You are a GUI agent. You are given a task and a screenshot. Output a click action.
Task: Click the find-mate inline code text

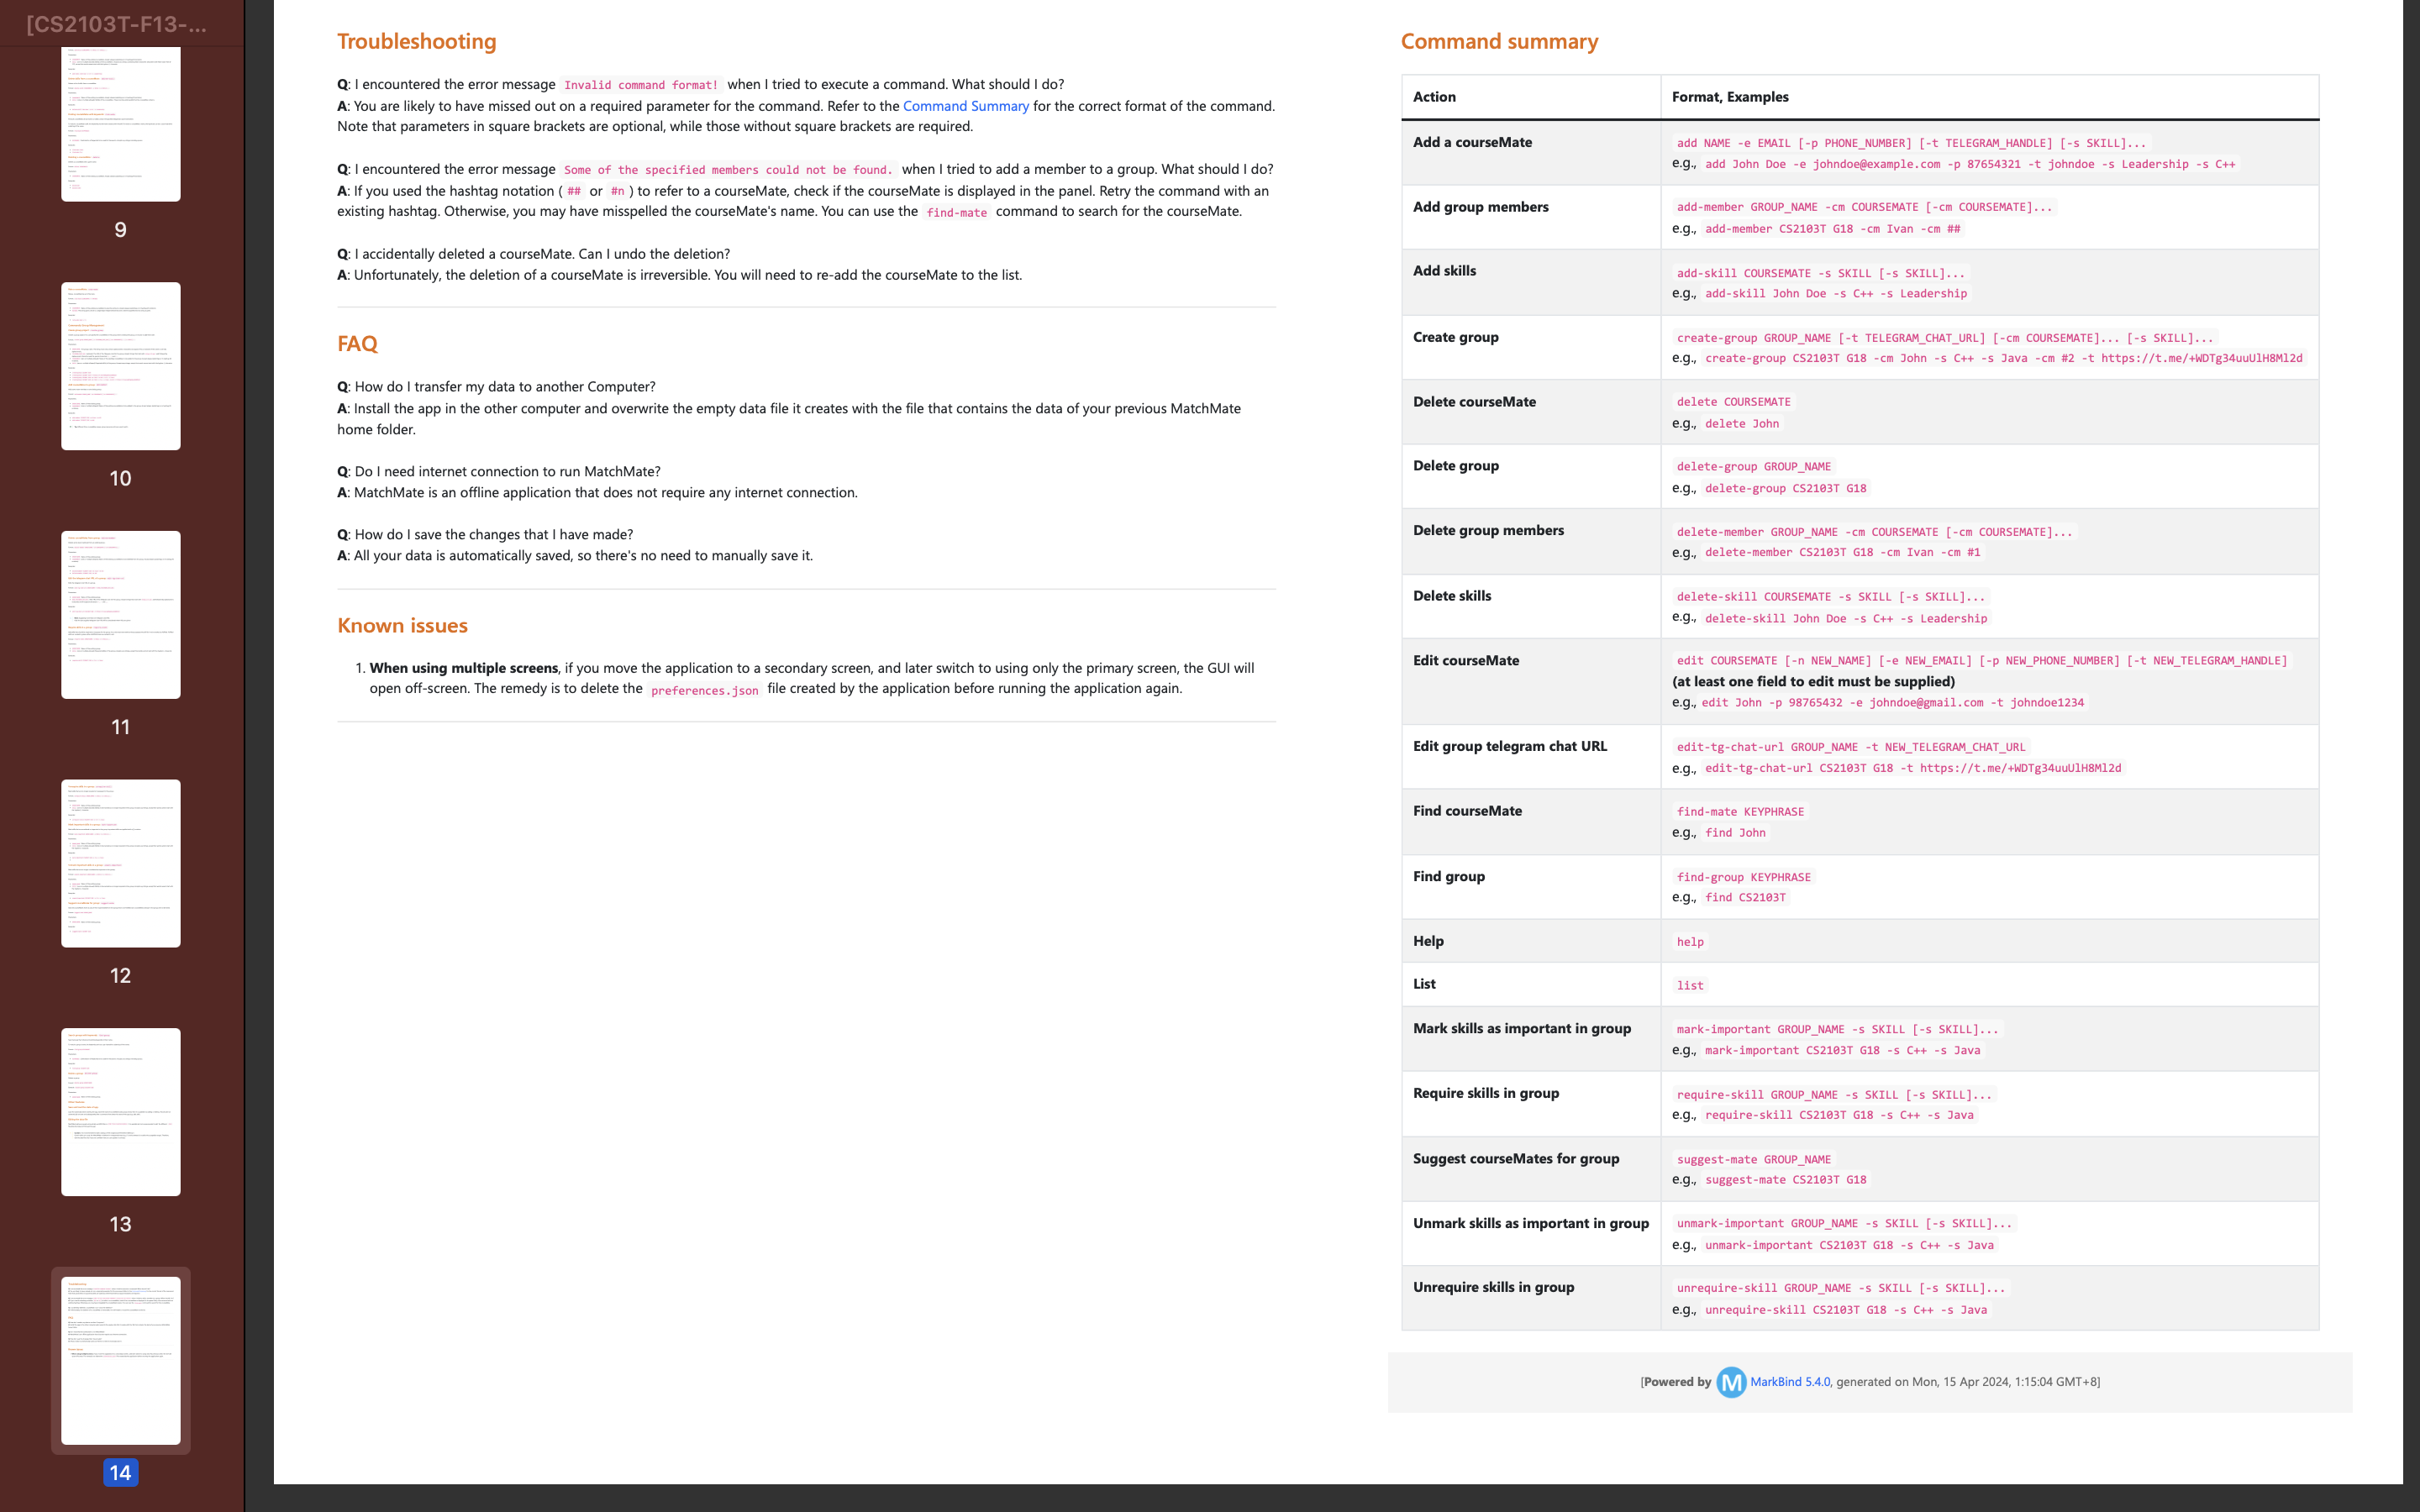coord(956,212)
